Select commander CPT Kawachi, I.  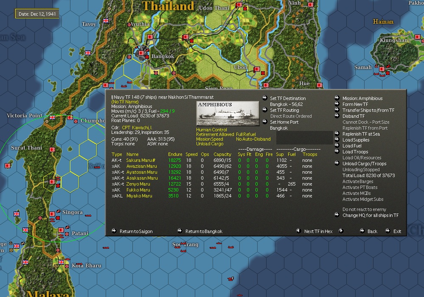(x=137, y=128)
